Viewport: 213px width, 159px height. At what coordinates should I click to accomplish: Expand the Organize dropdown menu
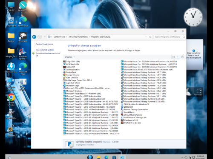(69, 57)
